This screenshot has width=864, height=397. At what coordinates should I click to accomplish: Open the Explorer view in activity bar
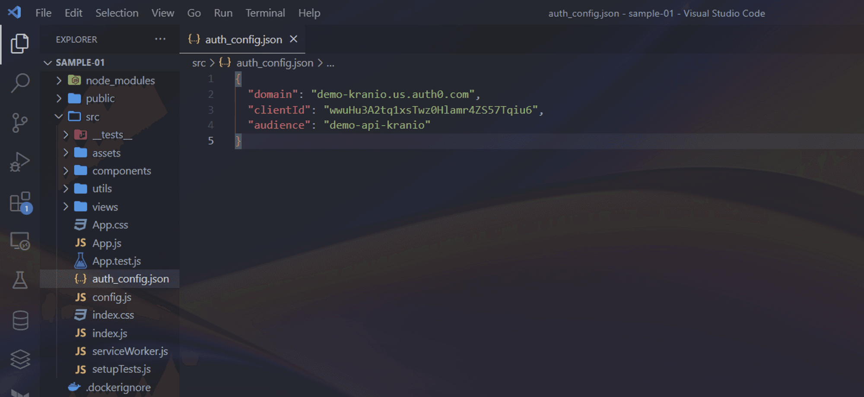[x=20, y=44]
